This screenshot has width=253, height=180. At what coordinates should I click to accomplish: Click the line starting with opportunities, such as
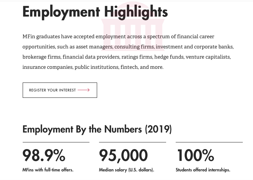[128, 47]
